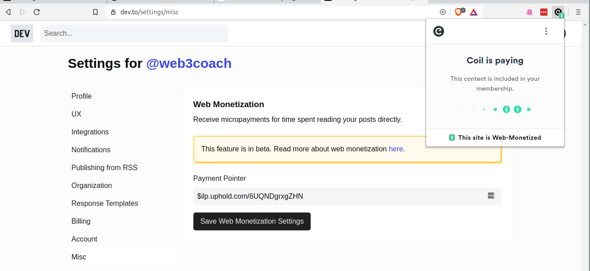This screenshot has height=271, width=590.
Task: Focus the Search field
Action: point(134,33)
